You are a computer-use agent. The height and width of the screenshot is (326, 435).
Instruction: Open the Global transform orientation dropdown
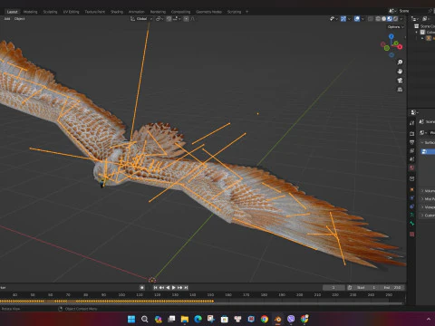click(x=141, y=19)
